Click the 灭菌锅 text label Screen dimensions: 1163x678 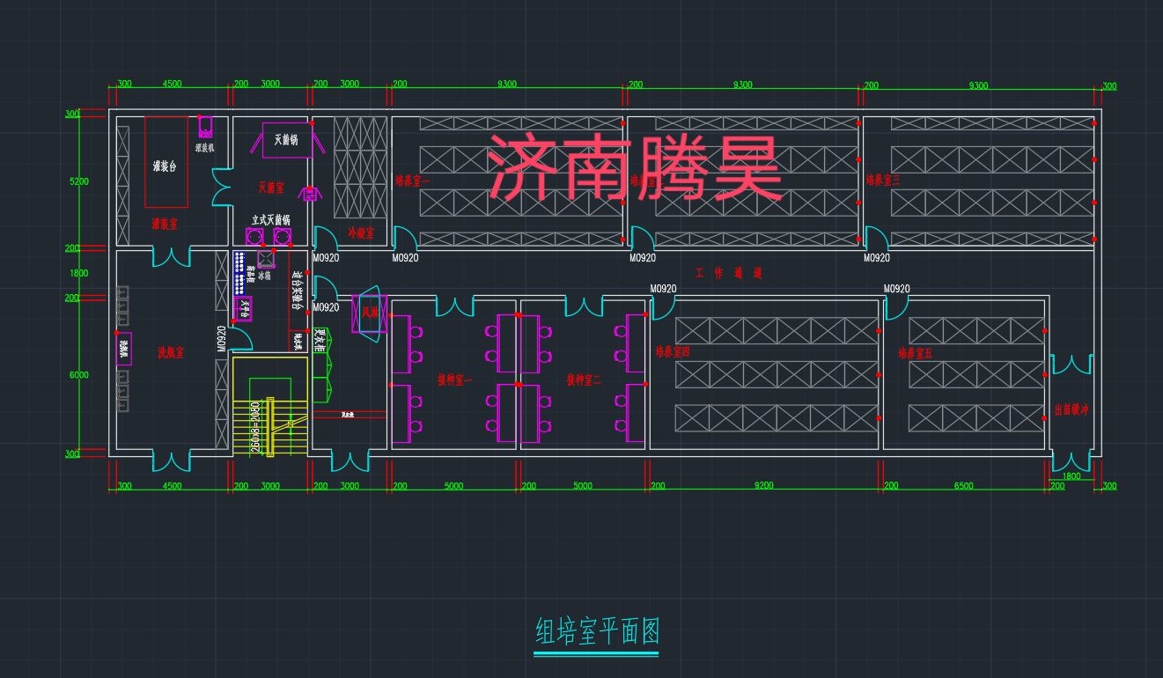coord(286,139)
